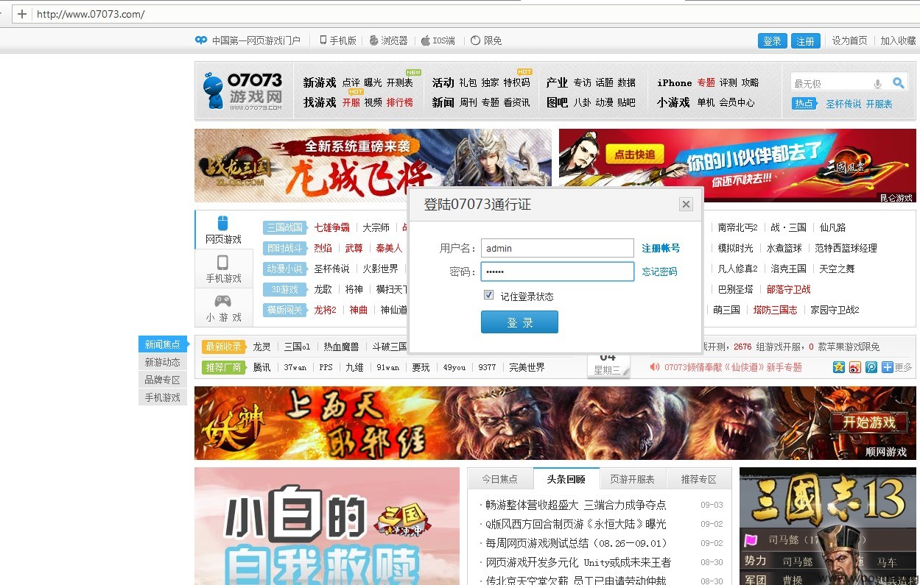The image size is (920, 585).
Task: Click the magnifier search icon
Action: coord(898,83)
